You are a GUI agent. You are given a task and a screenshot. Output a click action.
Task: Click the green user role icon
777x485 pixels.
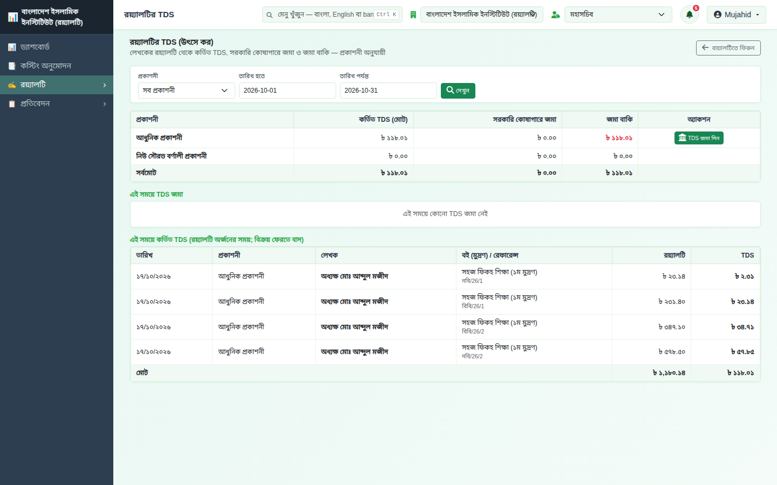(555, 15)
